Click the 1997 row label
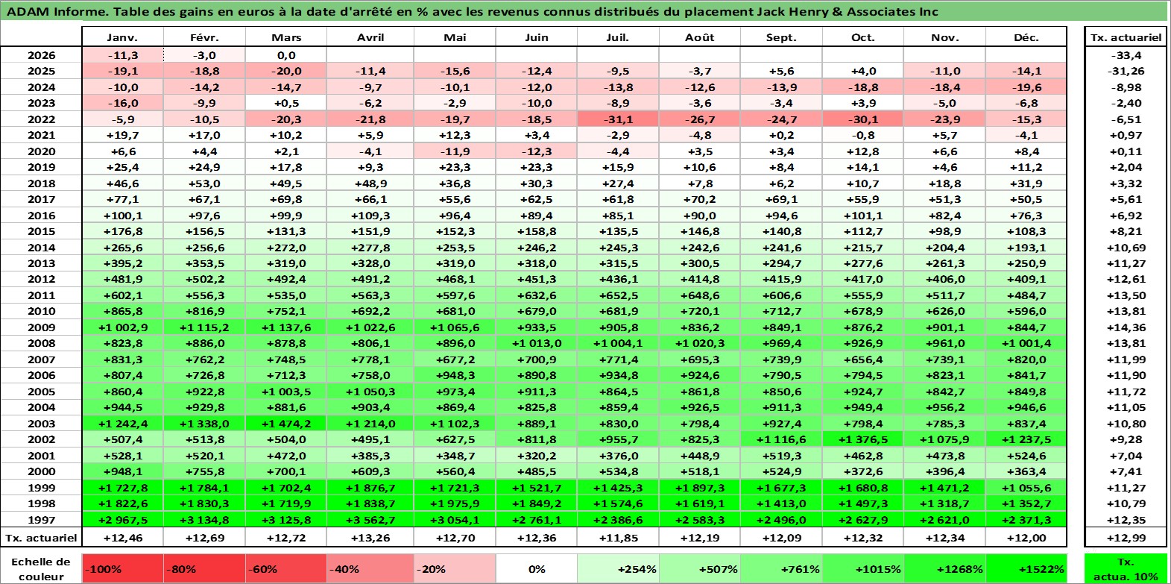1171x584 pixels. pos(42,520)
